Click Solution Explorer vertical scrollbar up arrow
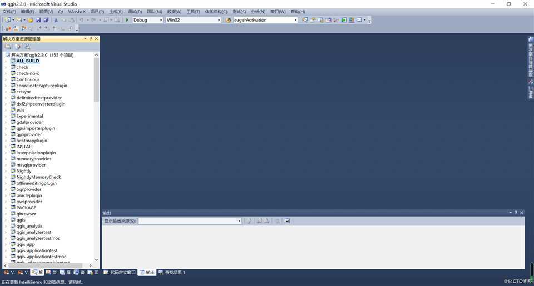The image size is (534, 286). (x=96, y=55)
